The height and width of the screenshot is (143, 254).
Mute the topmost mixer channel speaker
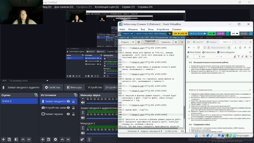[83, 102]
